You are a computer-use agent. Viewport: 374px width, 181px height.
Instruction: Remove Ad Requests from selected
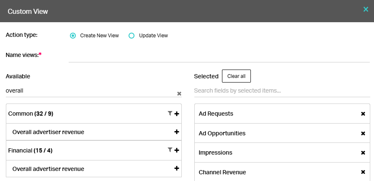click(x=363, y=114)
